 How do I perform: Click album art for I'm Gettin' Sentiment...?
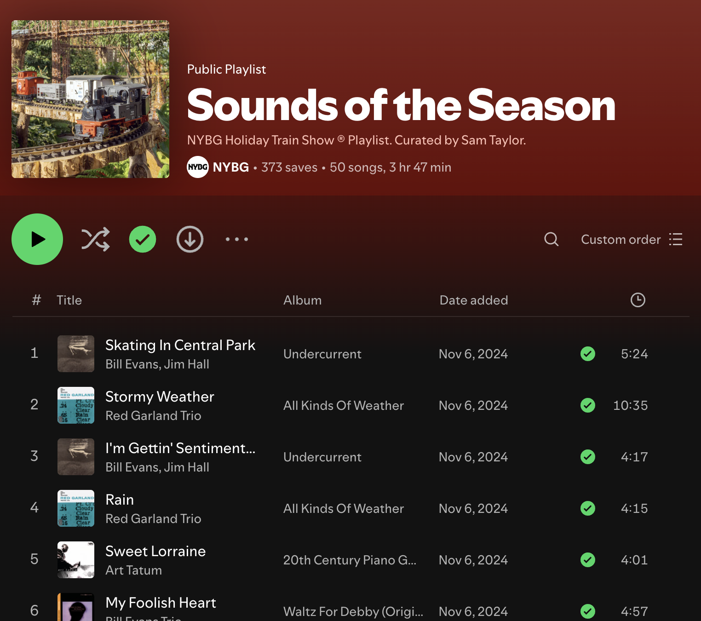click(76, 457)
